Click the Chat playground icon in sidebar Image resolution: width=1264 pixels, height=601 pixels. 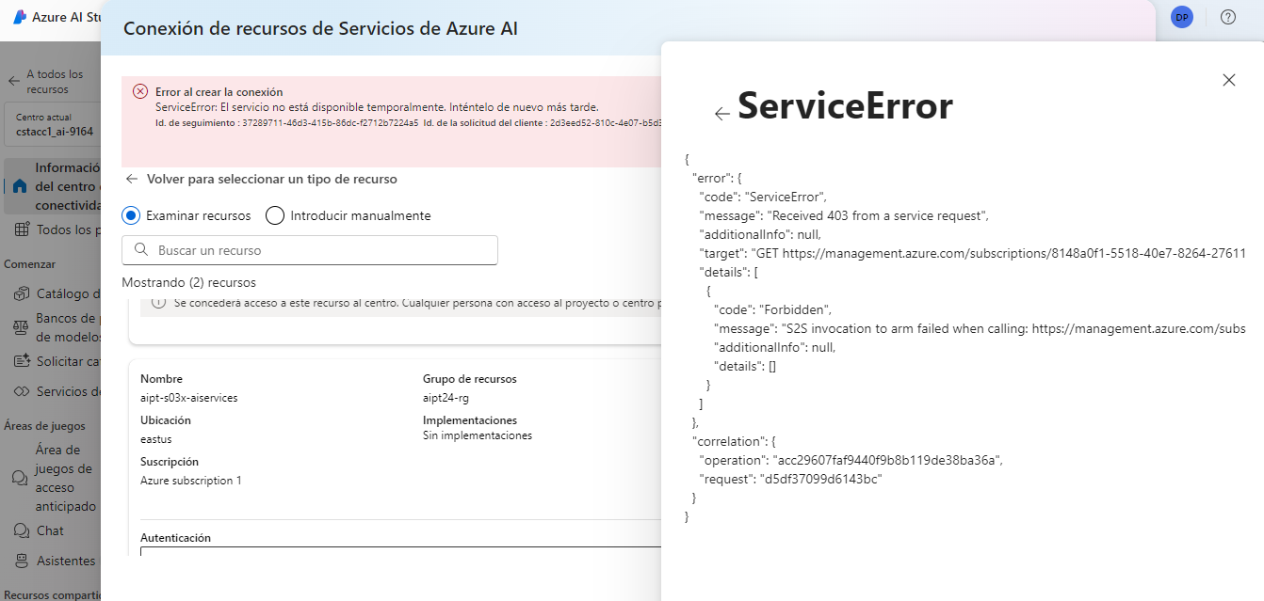coord(20,530)
